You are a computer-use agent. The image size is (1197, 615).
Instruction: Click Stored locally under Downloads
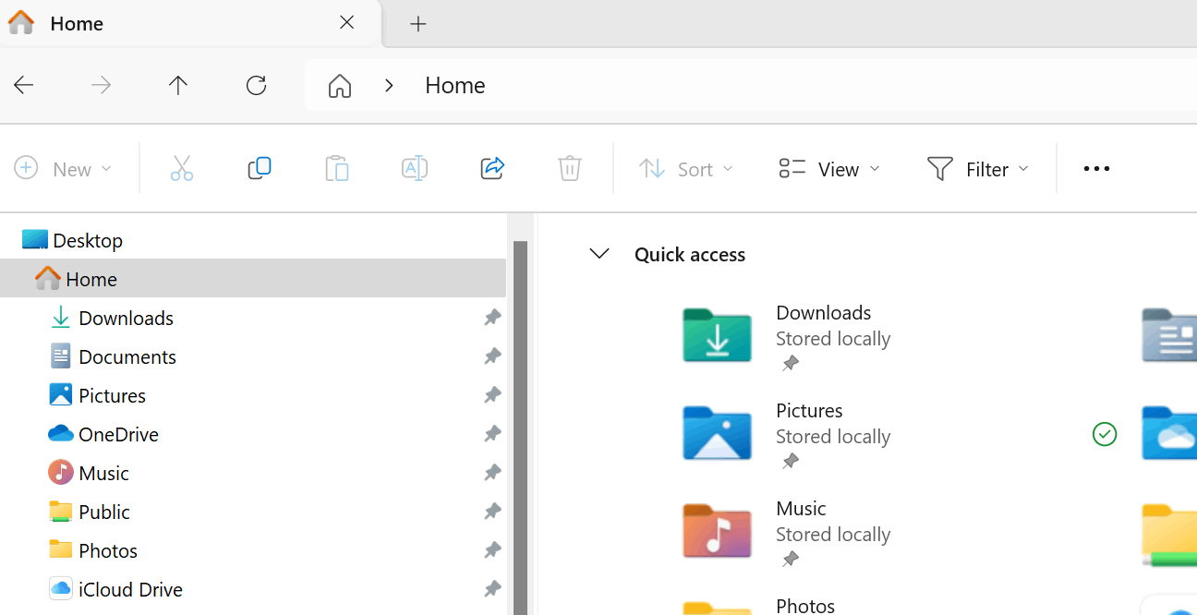coord(833,339)
